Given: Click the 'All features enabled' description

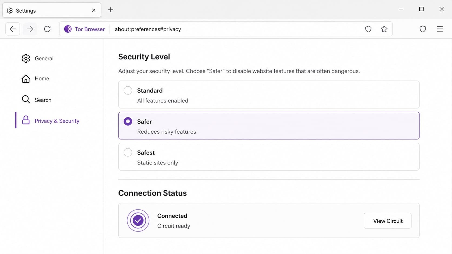Looking at the screenshot, I should tap(162, 101).
